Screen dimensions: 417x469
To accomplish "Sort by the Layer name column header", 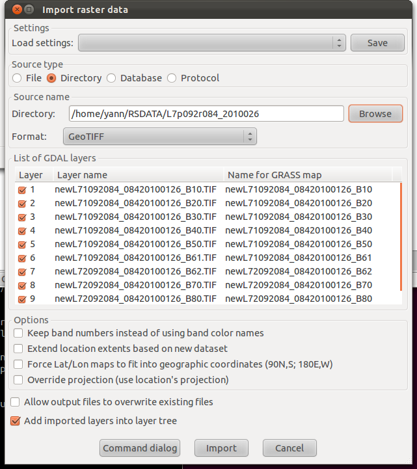I will coord(139,175).
